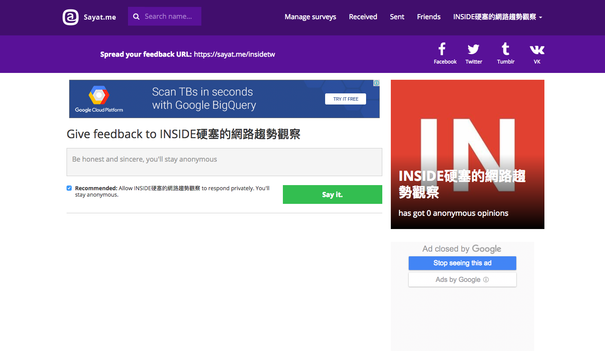Click the Scan TBs in seconds ad text
605x351 pixels.
coord(204,99)
